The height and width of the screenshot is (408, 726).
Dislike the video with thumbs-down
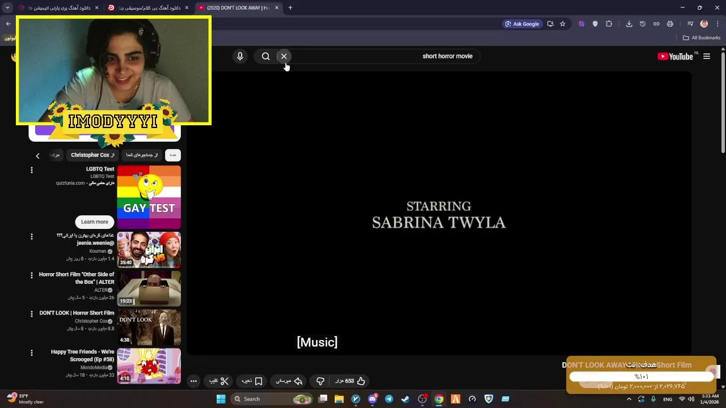320,381
